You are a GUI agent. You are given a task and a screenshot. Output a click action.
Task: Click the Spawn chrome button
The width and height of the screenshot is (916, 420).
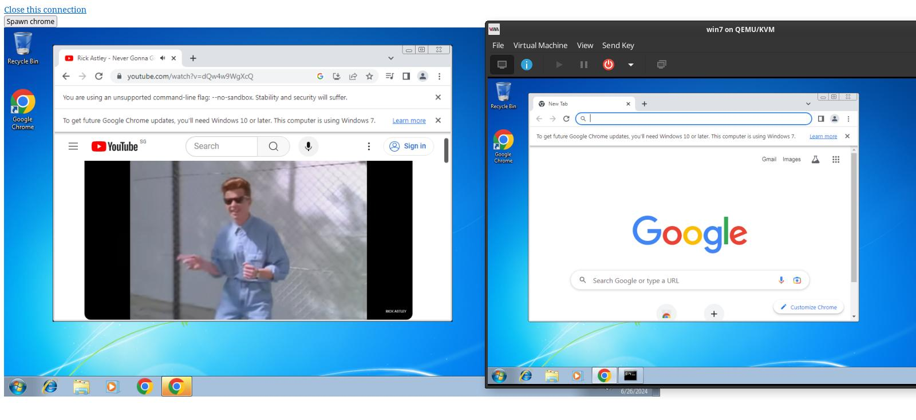point(30,22)
